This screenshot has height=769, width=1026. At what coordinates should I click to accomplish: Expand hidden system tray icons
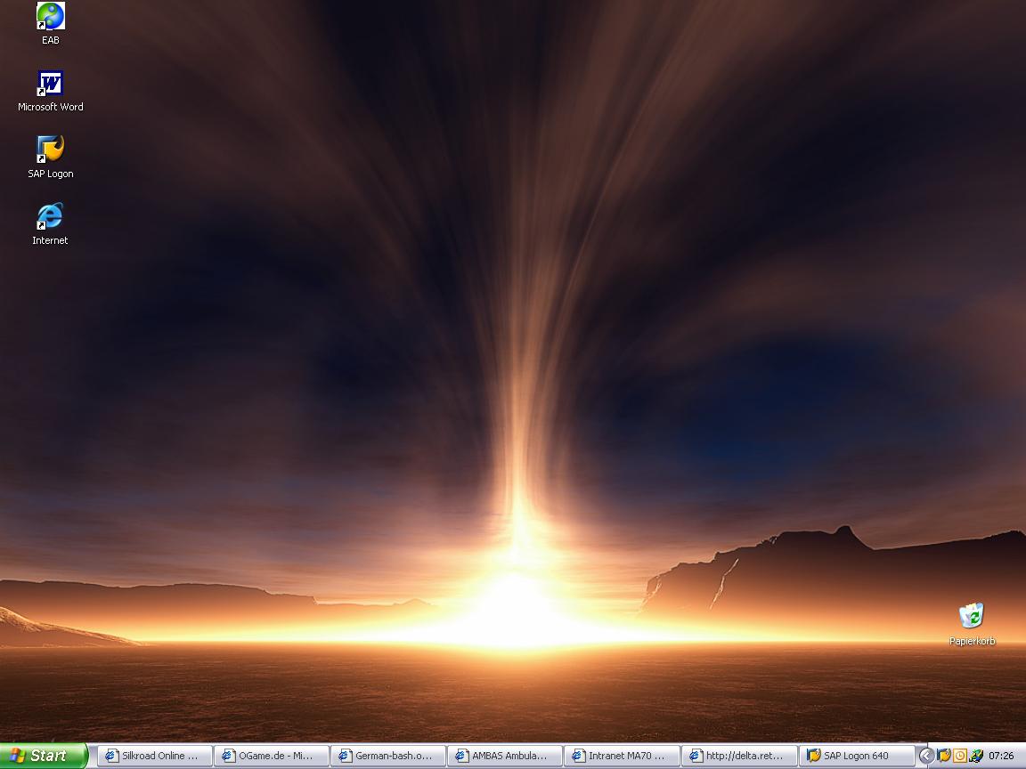click(926, 756)
